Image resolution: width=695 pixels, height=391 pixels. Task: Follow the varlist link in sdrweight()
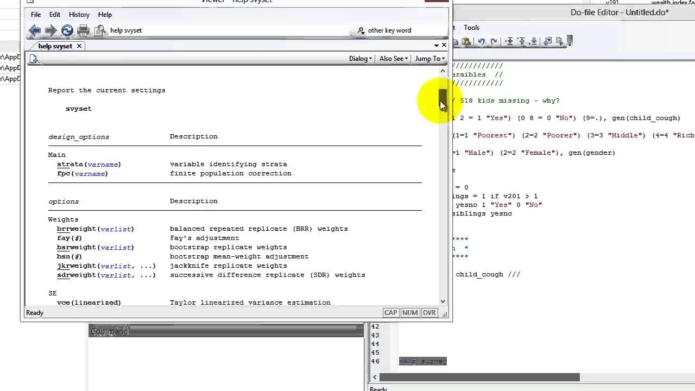click(116, 275)
